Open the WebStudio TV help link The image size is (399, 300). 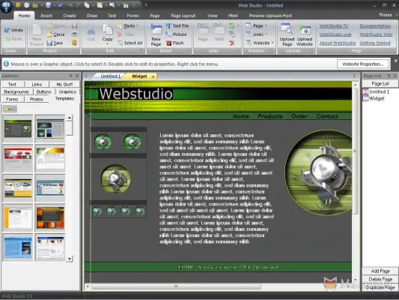pyautogui.click(x=333, y=26)
